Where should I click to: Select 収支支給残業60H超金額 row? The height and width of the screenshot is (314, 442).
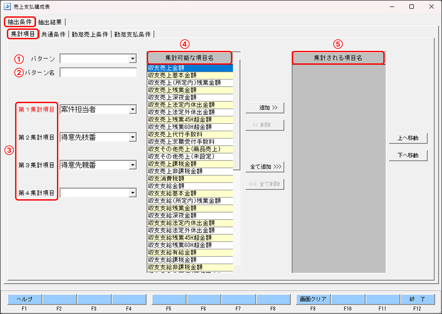click(190, 245)
